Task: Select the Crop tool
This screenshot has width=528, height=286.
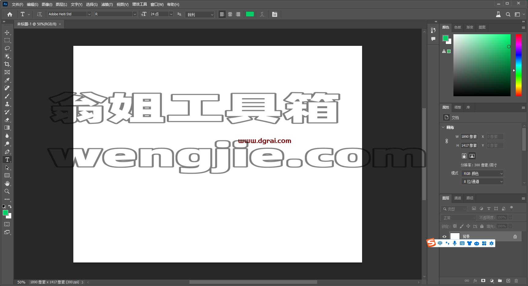Action: pos(7,64)
